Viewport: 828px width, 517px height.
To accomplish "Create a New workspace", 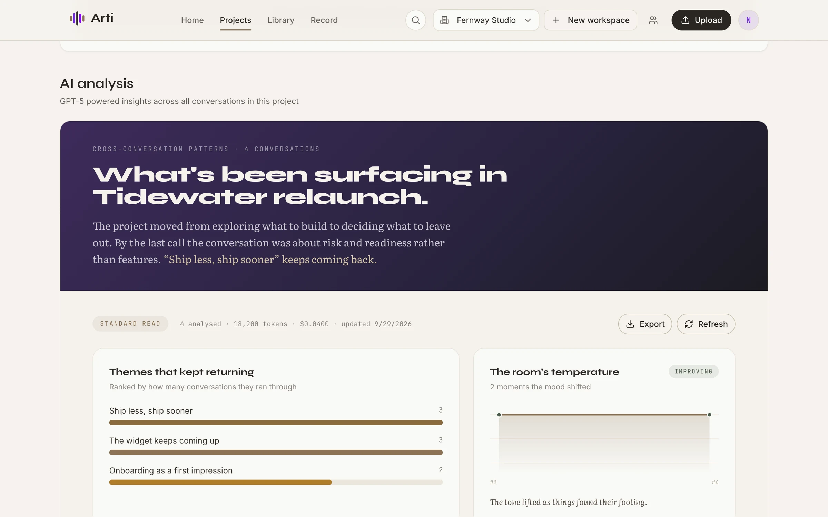I will point(590,20).
